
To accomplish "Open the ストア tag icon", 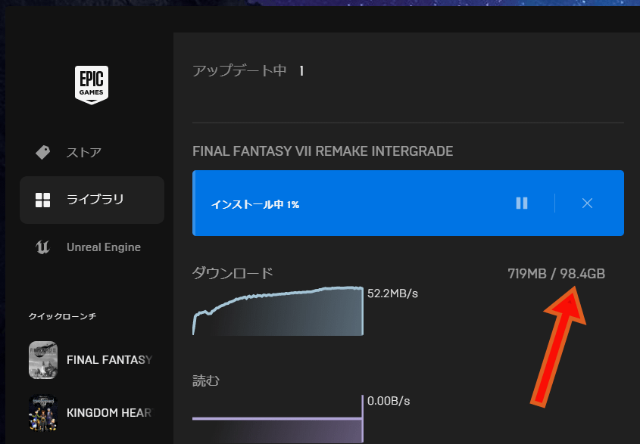I will [43, 153].
